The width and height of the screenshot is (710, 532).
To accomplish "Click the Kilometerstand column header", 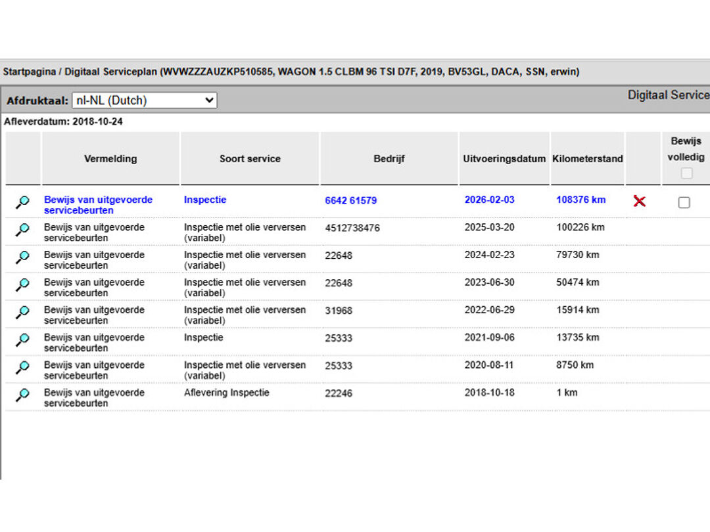I will click(587, 158).
